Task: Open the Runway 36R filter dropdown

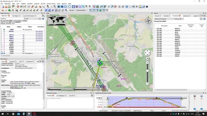Action: click(179, 19)
